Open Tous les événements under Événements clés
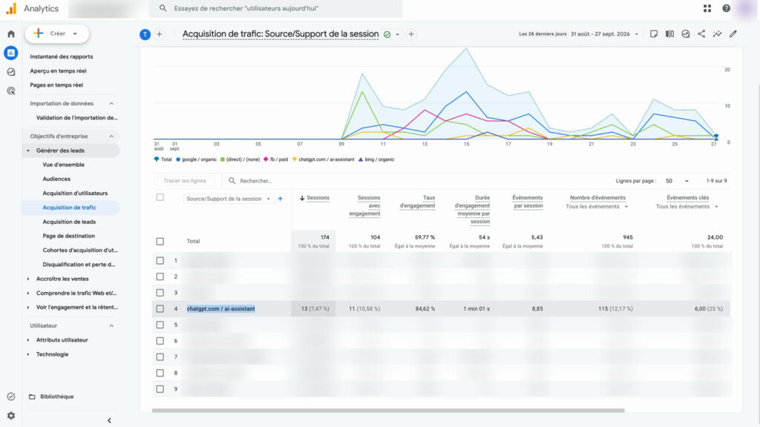 coord(687,207)
